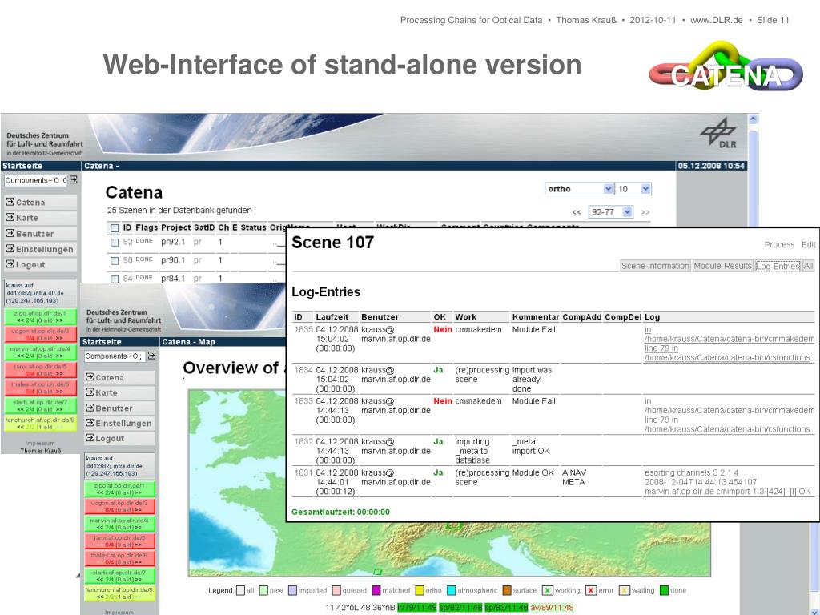Click Edit in the Scene 107 panel
820x615 pixels.
(809, 245)
